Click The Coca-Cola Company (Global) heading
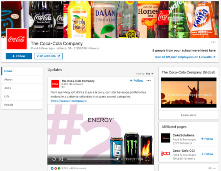 tap(188, 72)
